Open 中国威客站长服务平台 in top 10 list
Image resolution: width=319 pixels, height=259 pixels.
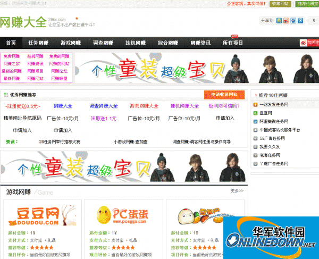(x=280, y=130)
